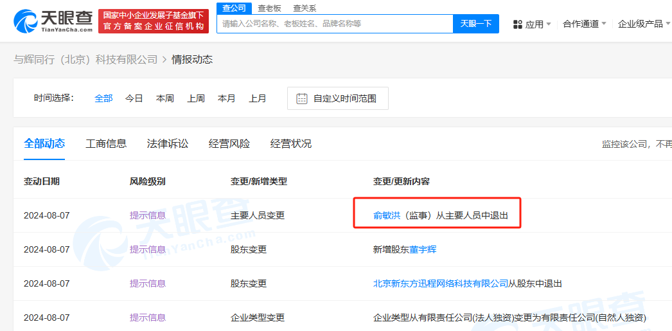Click the company name search input field

click(x=334, y=24)
